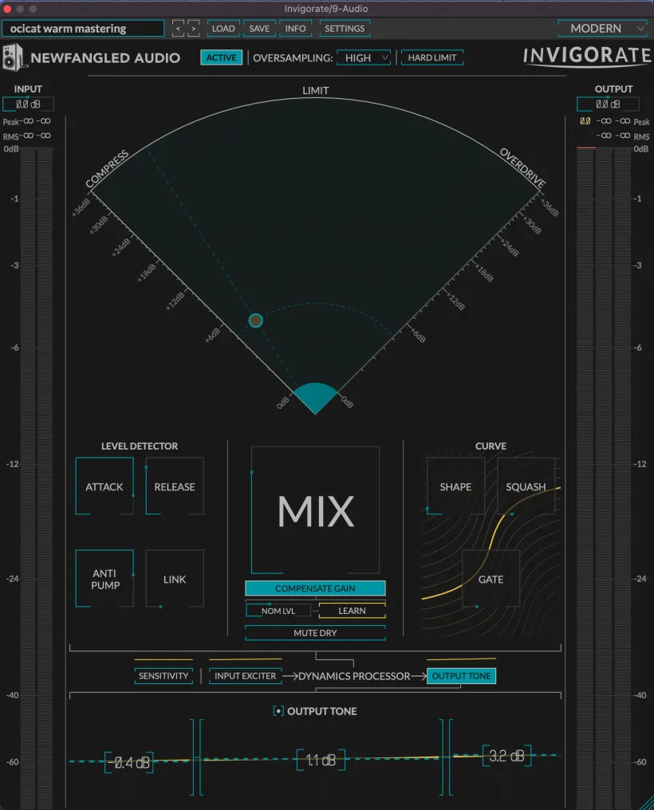The width and height of the screenshot is (654, 810).
Task: Click the ATTACK control
Action: click(x=104, y=486)
